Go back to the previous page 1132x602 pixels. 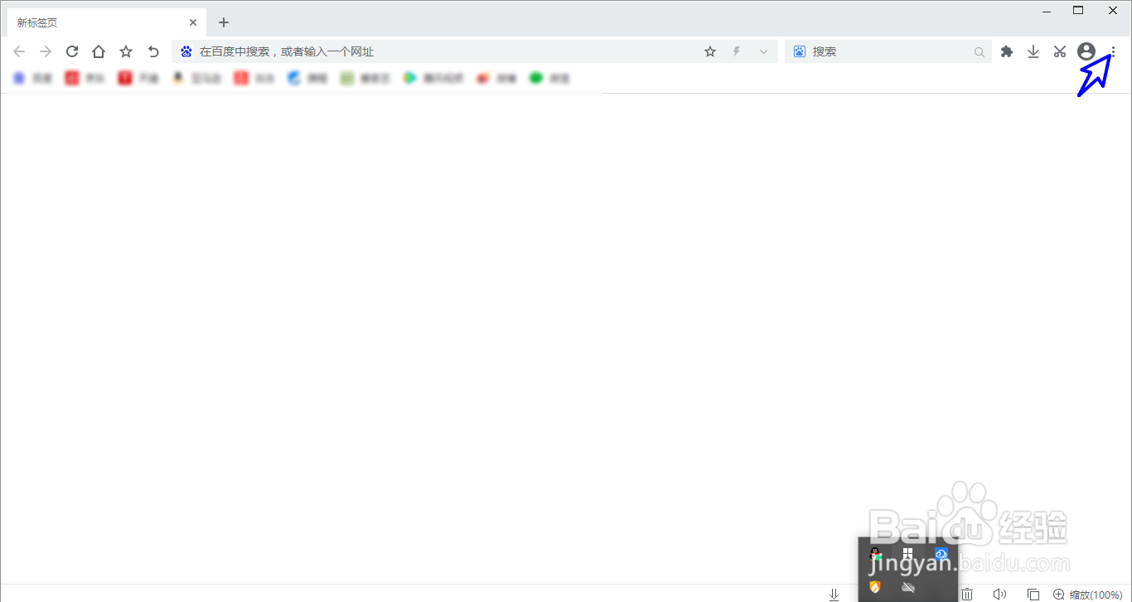pyautogui.click(x=19, y=51)
